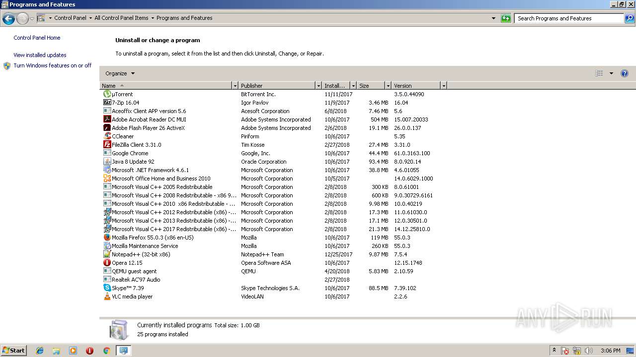Click the Adobe Flash Player icon
636x357 pixels.
click(107, 128)
